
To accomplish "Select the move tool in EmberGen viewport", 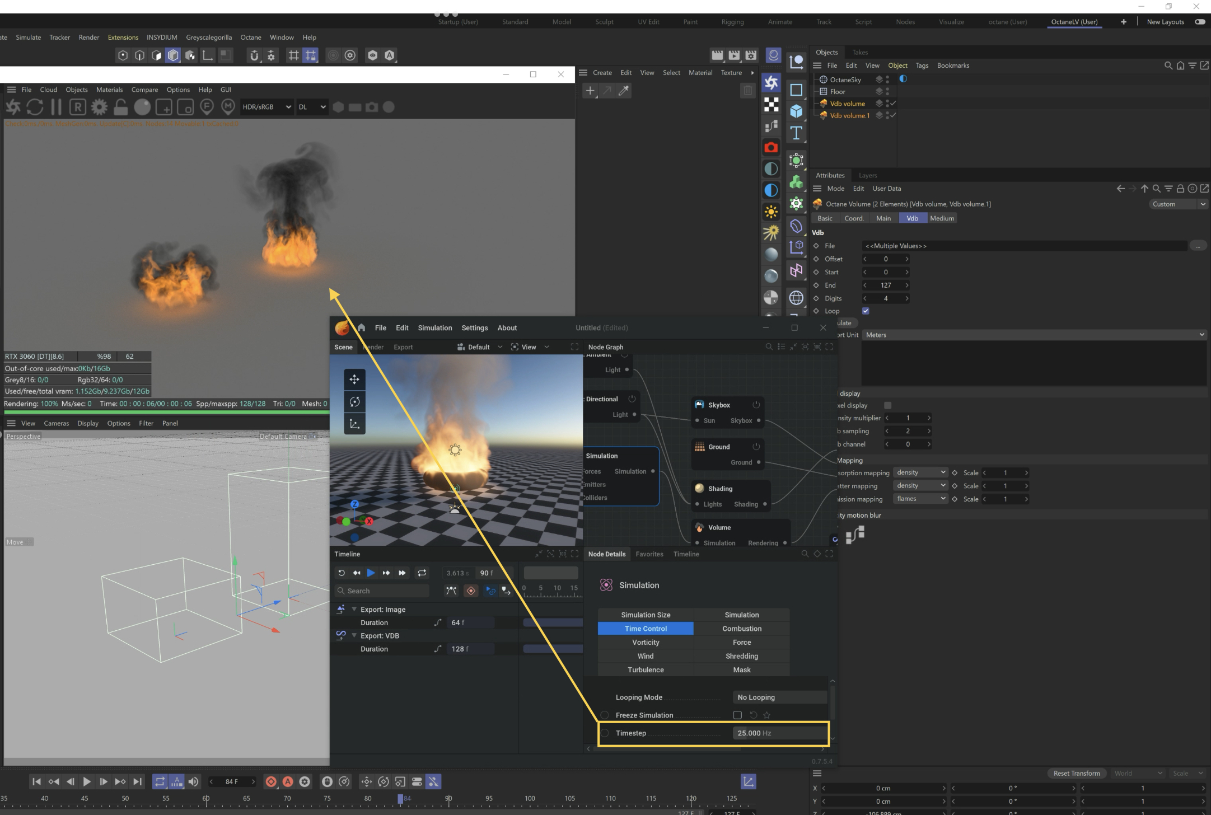I will point(354,380).
